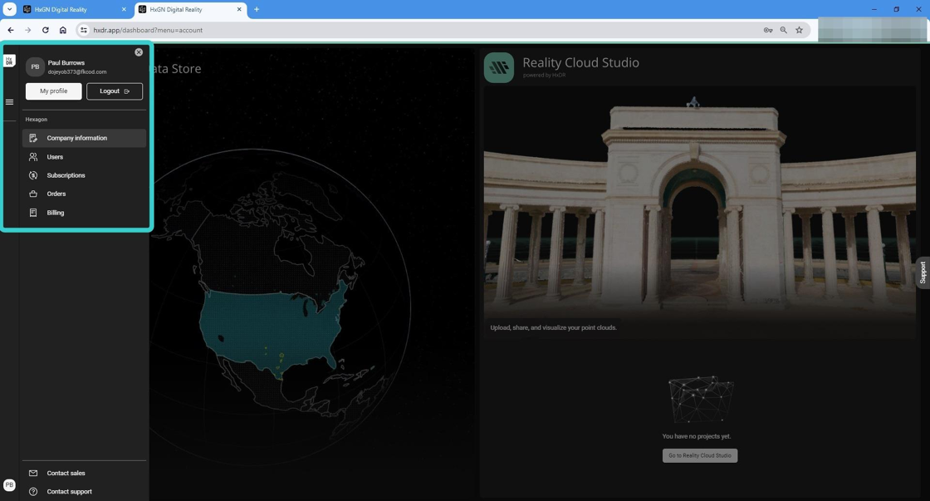The height and width of the screenshot is (501, 930).
Task: Click the Subscriptions icon
Action: [x=33, y=175]
